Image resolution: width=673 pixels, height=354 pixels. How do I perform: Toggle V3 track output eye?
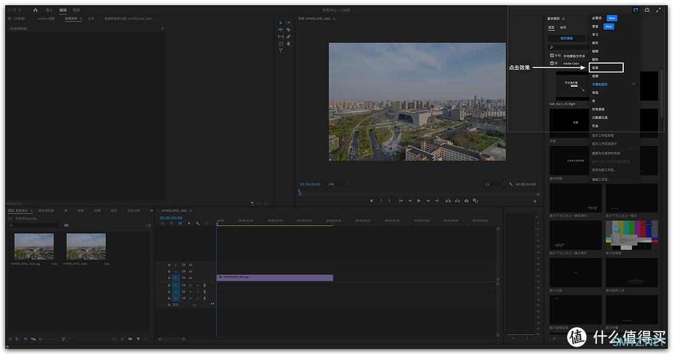[x=191, y=265]
